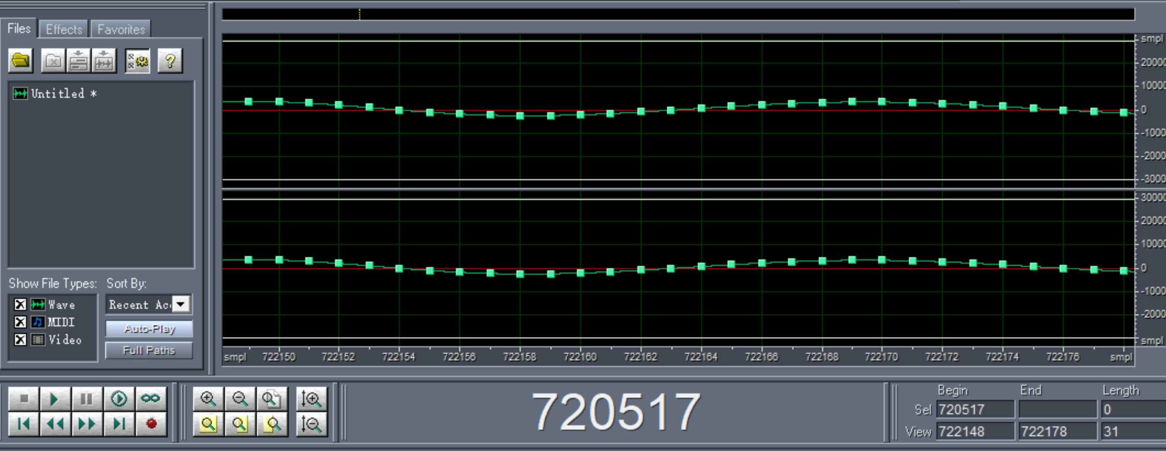
Task: Click the Fast Forward button
Action: click(87, 424)
